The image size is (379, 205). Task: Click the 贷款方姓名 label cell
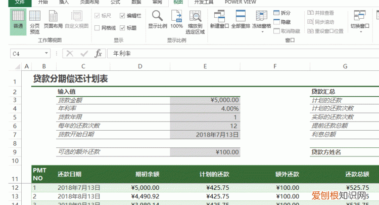point(345,152)
